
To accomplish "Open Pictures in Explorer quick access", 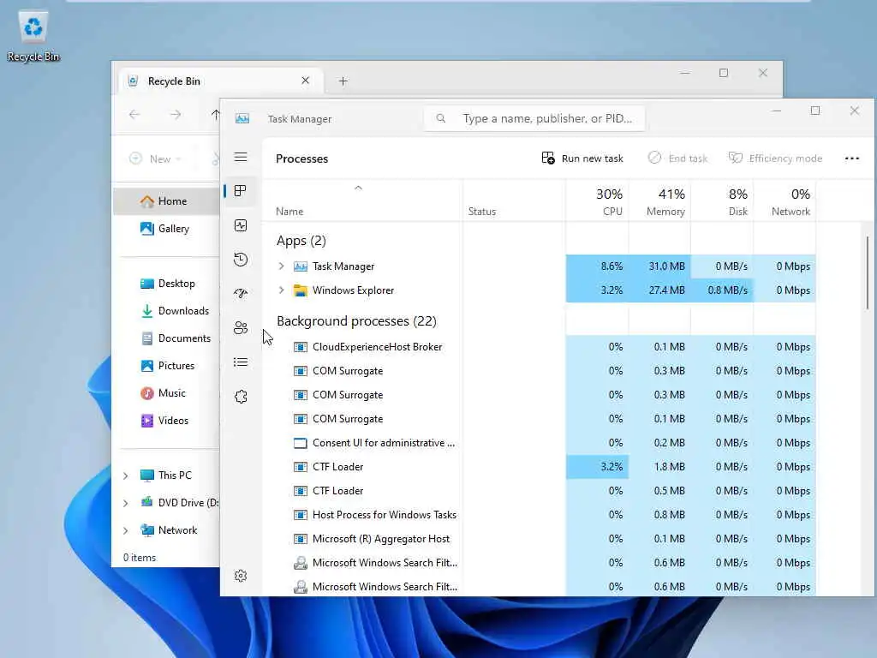I will 167,366.
